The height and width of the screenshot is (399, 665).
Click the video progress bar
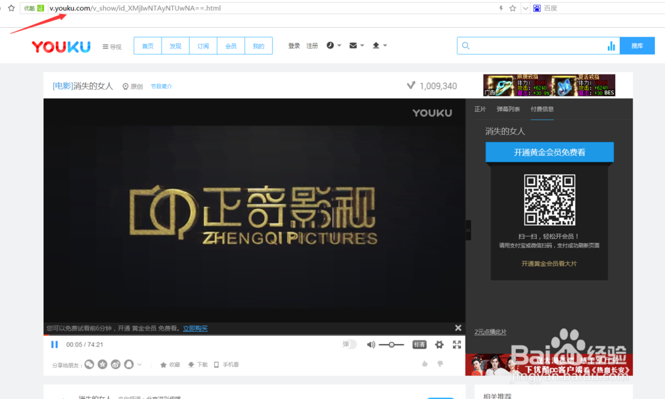(x=255, y=335)
